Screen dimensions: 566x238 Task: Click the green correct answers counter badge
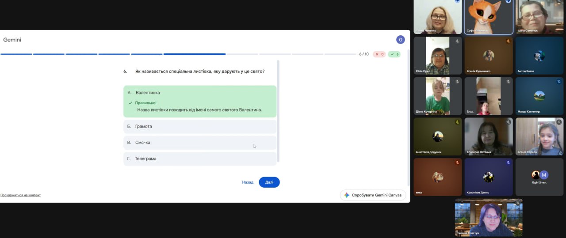point(394,54)
